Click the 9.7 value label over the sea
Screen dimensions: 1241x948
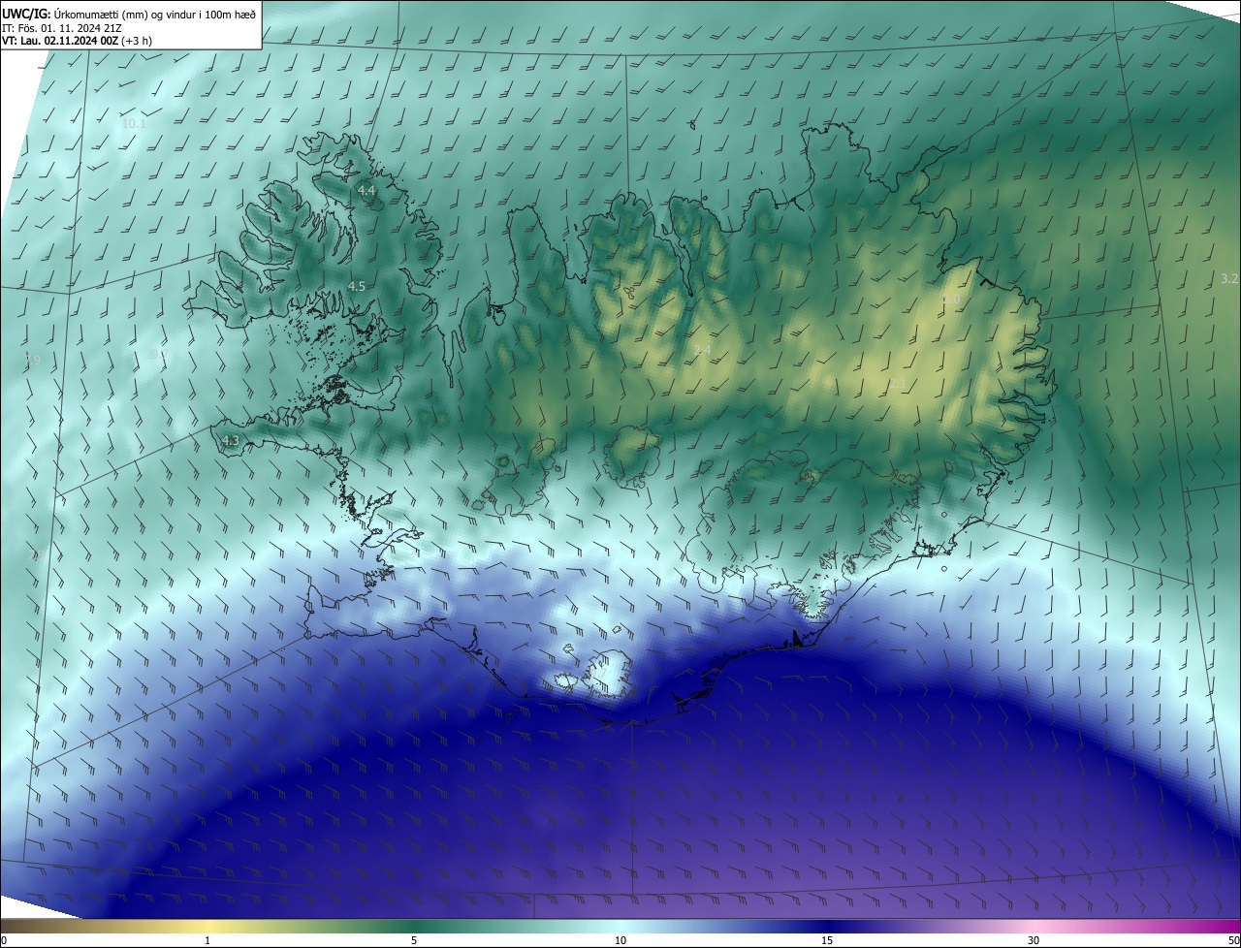(160, 355)
